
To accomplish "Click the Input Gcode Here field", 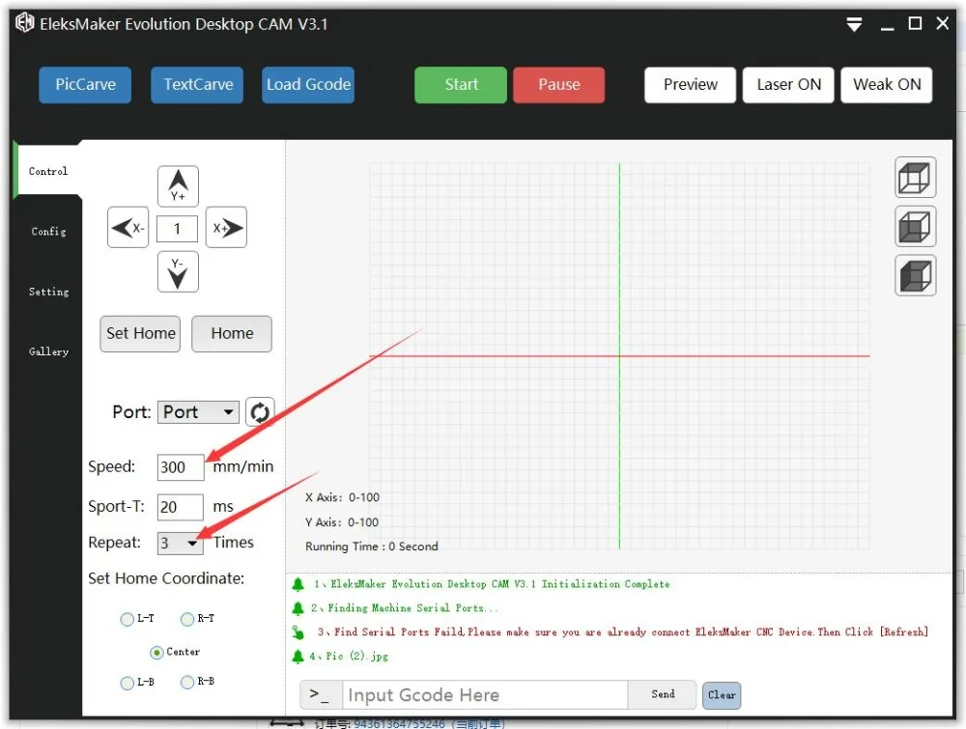I will (x=485, y=694).
